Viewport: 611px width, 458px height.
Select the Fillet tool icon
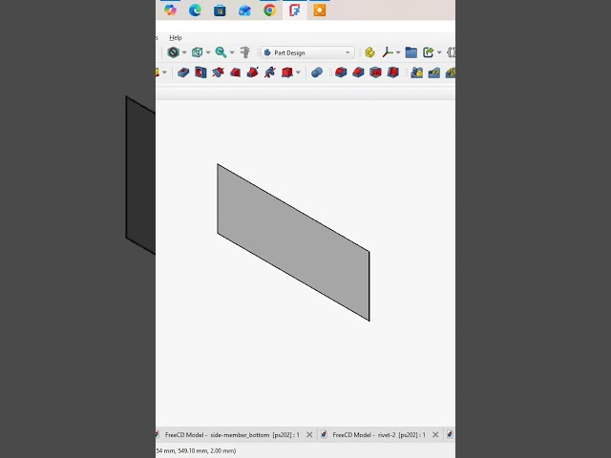(341, 73)
